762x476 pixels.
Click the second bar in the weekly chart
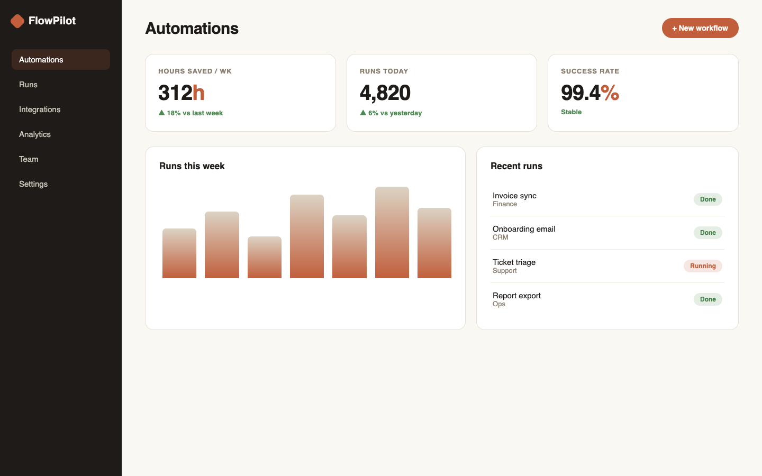[x=222, y=245]
